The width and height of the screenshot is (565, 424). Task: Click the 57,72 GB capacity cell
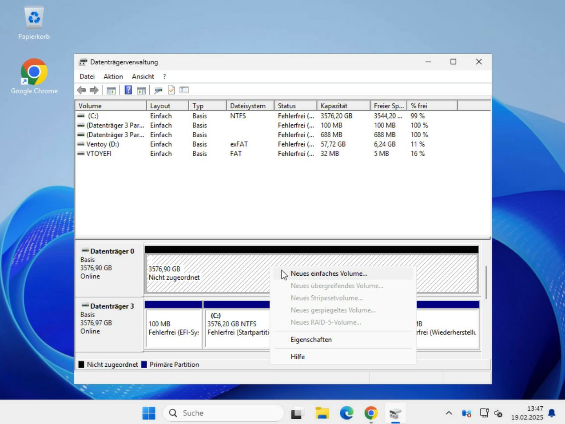pyautogui.click(x=333, y=144)
